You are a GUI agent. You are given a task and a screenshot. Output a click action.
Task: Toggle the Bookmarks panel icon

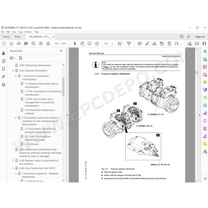click(x=4, y=69)
